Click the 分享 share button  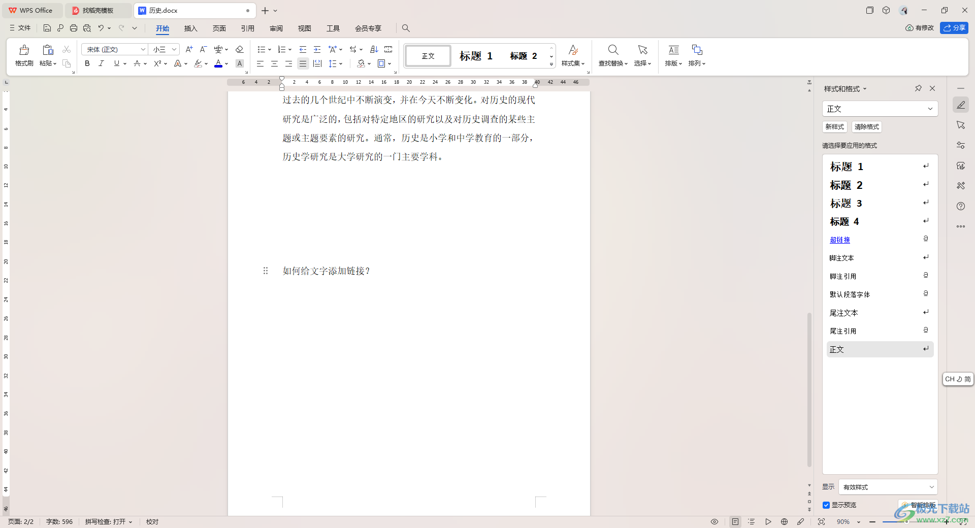point(954,28)
